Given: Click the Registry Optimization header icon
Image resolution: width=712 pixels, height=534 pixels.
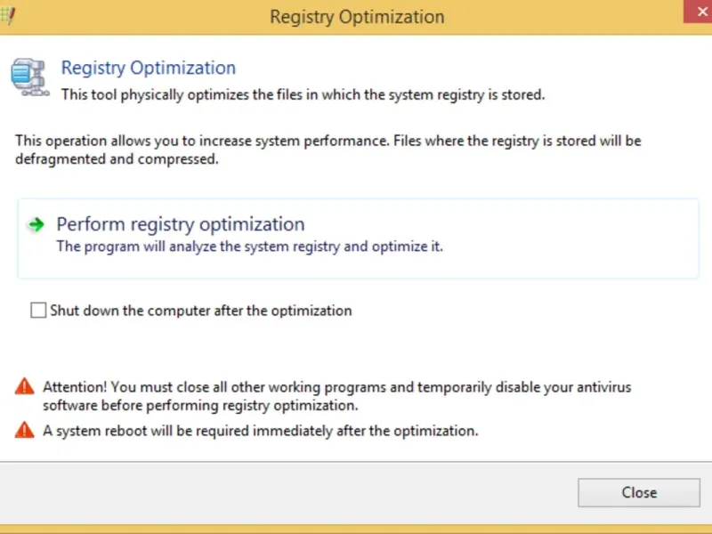Looking at the screenshot, I should pos(28,76).
